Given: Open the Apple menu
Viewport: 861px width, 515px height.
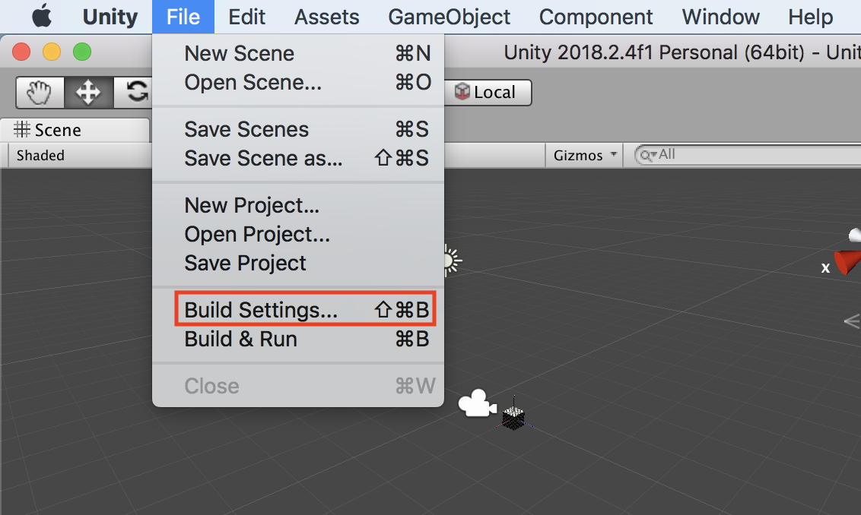Looking at the screenshot, I should click(x=41, y=16).
